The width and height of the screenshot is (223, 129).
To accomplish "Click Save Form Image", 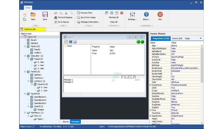I will (86, 17).
